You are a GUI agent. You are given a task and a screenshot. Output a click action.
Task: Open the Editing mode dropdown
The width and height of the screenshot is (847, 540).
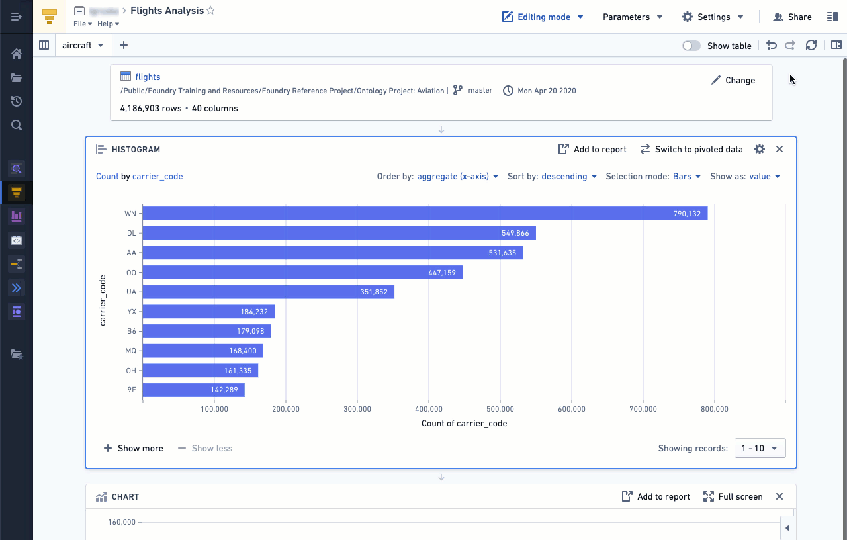click(x=543, y=17)
